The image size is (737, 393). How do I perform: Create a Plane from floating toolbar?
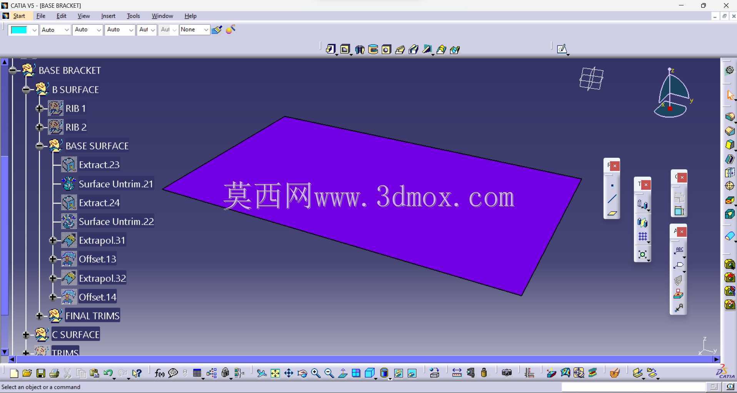(x=612, y=213)
